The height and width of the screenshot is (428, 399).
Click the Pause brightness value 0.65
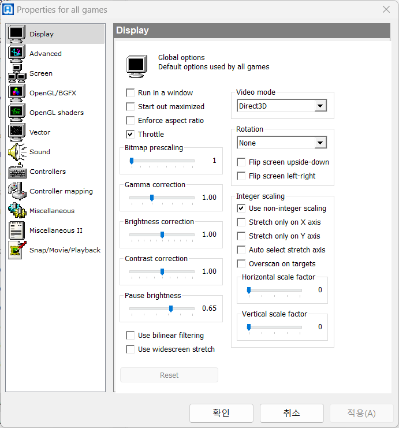(x=210, y=308)
